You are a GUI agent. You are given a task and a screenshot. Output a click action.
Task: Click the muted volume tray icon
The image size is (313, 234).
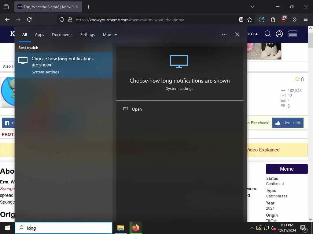tap(273, 228)
